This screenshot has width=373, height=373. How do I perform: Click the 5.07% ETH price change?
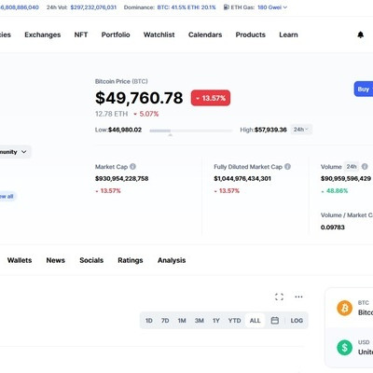tap(146, 114)
